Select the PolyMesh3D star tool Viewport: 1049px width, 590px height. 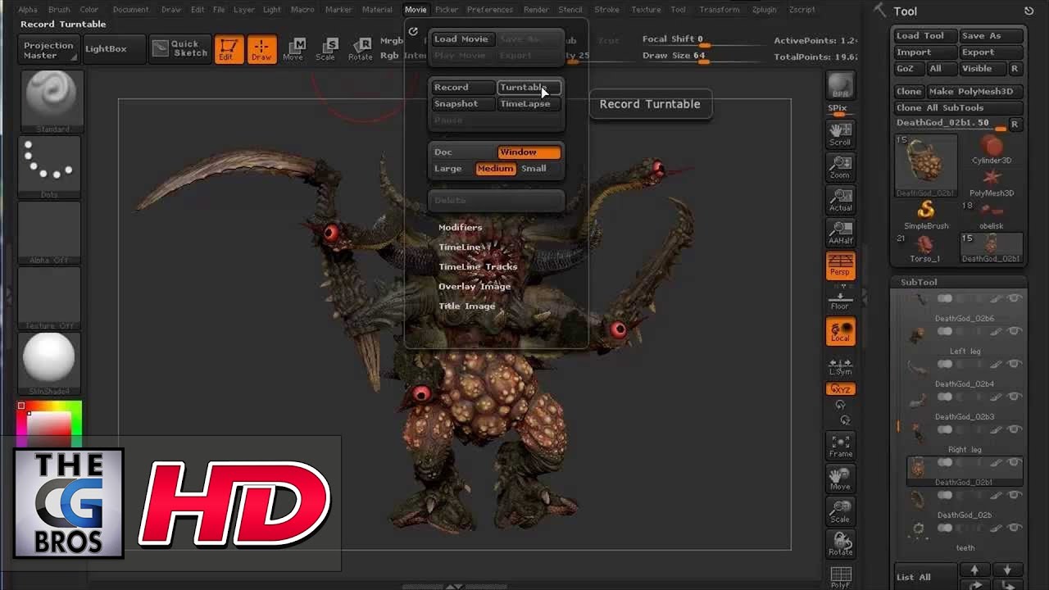(992, 183)
